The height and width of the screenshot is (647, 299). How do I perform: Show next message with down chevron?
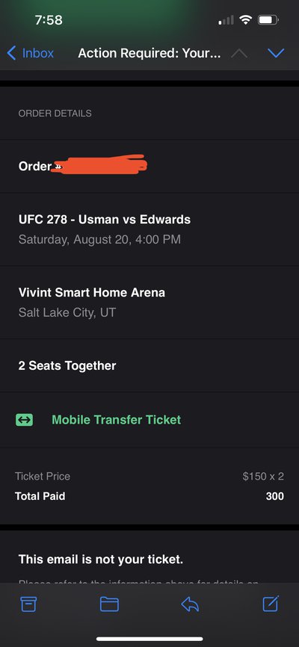[276, 53]
